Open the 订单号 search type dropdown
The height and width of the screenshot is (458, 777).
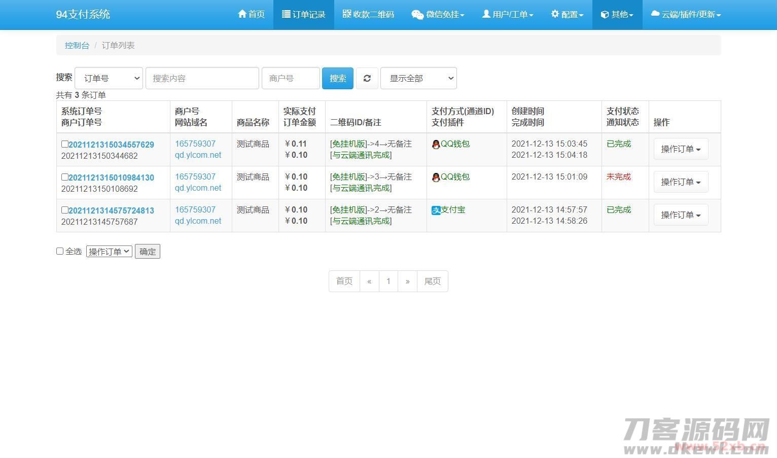(x=109, y=78)
